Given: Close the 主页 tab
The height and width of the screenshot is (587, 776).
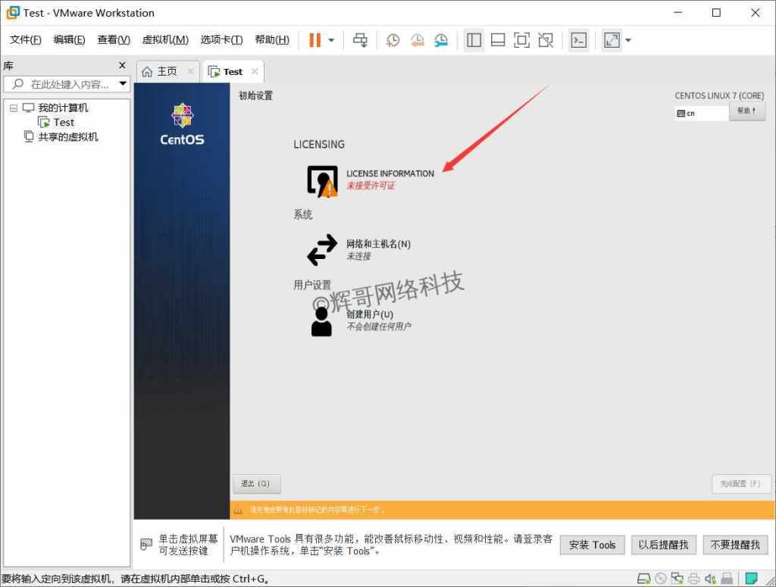Looking at the screenshot, I should pos(190,72).
